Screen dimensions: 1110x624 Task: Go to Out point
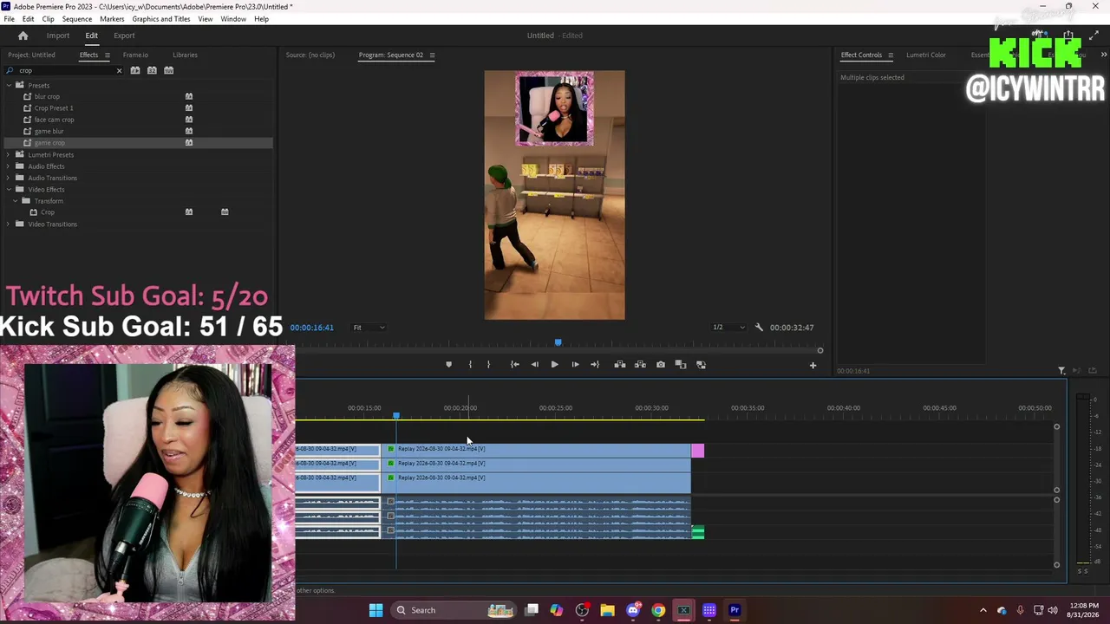(x=595, y=365)
